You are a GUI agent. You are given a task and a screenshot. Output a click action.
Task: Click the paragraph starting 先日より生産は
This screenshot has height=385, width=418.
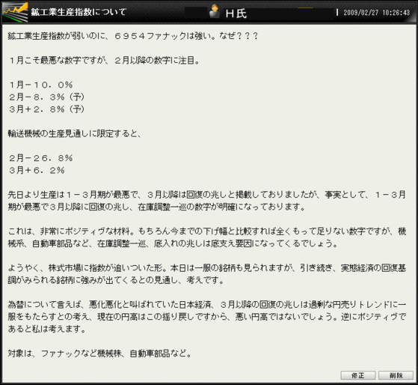coord(207,201)
